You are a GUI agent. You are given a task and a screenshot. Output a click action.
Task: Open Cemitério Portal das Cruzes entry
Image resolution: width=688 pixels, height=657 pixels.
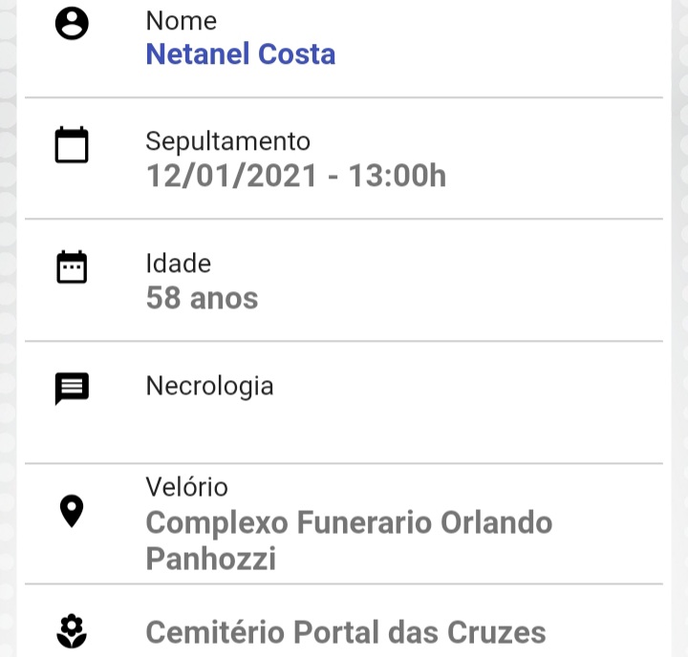346,632
